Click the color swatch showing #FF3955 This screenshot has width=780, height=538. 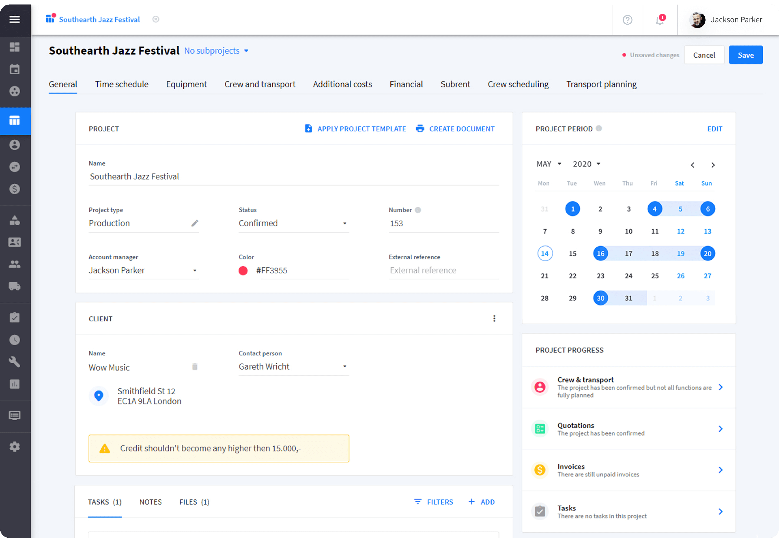(242, 270)
